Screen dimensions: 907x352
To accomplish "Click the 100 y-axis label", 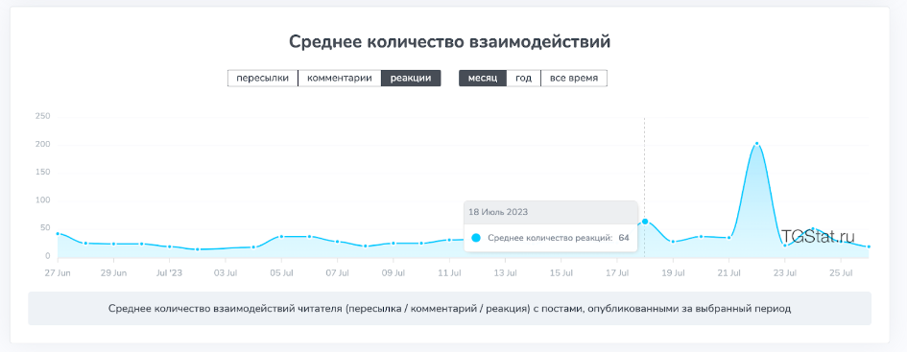I will point(43,200).
